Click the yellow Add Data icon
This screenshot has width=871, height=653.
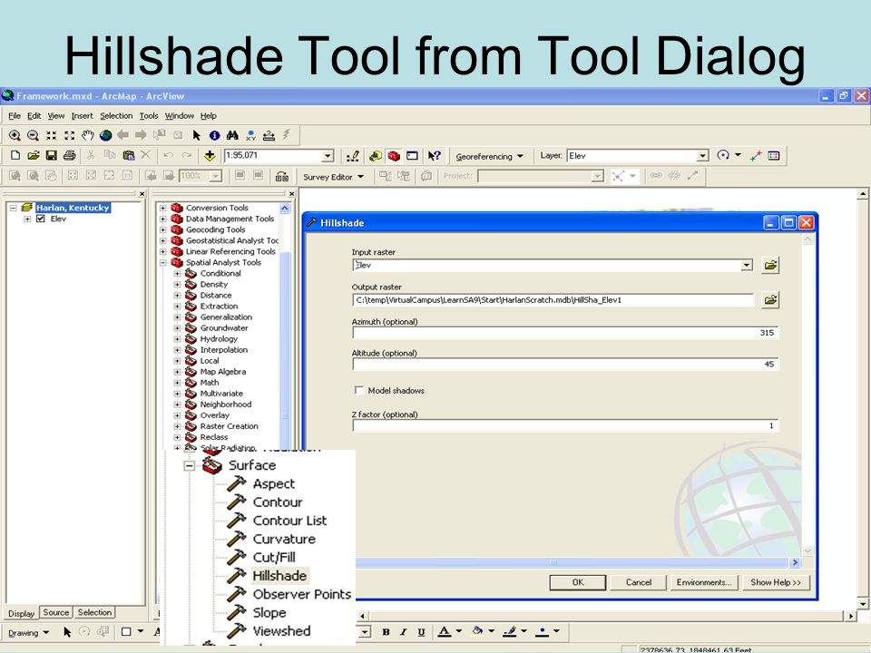coord(210,155)
